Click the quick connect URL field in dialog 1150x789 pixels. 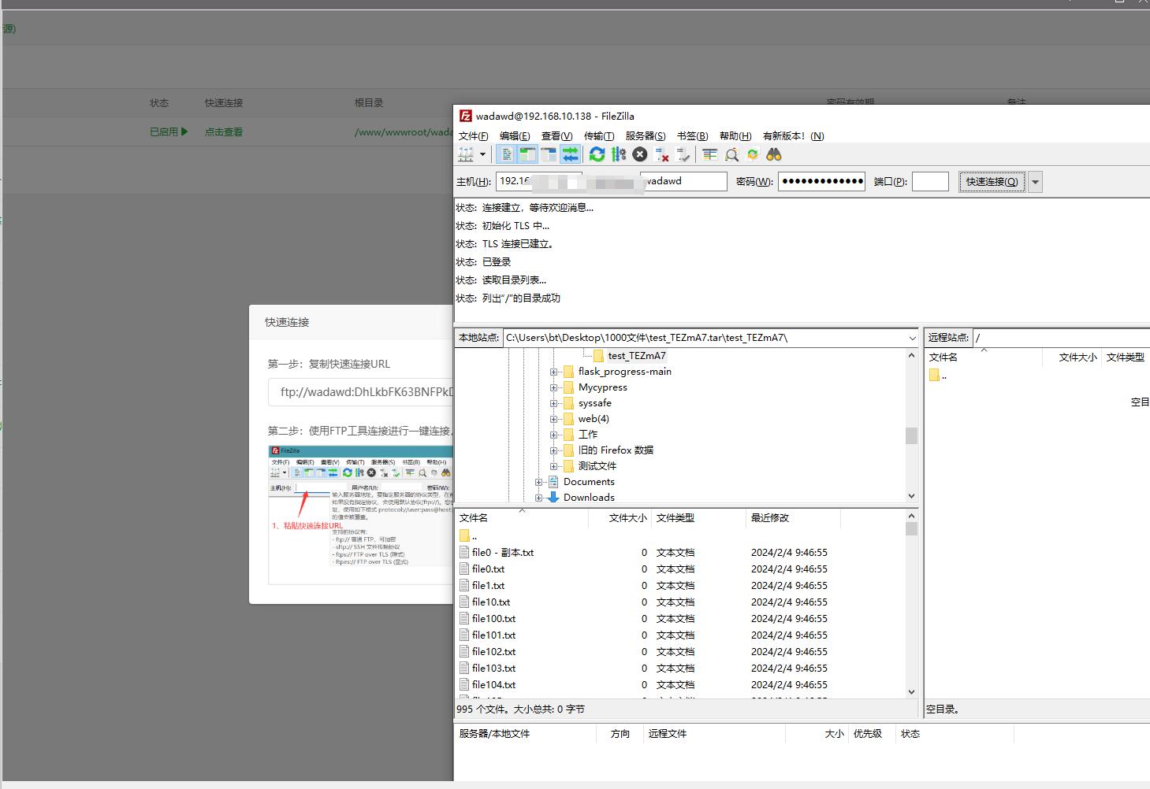click(x=361, y=391)
